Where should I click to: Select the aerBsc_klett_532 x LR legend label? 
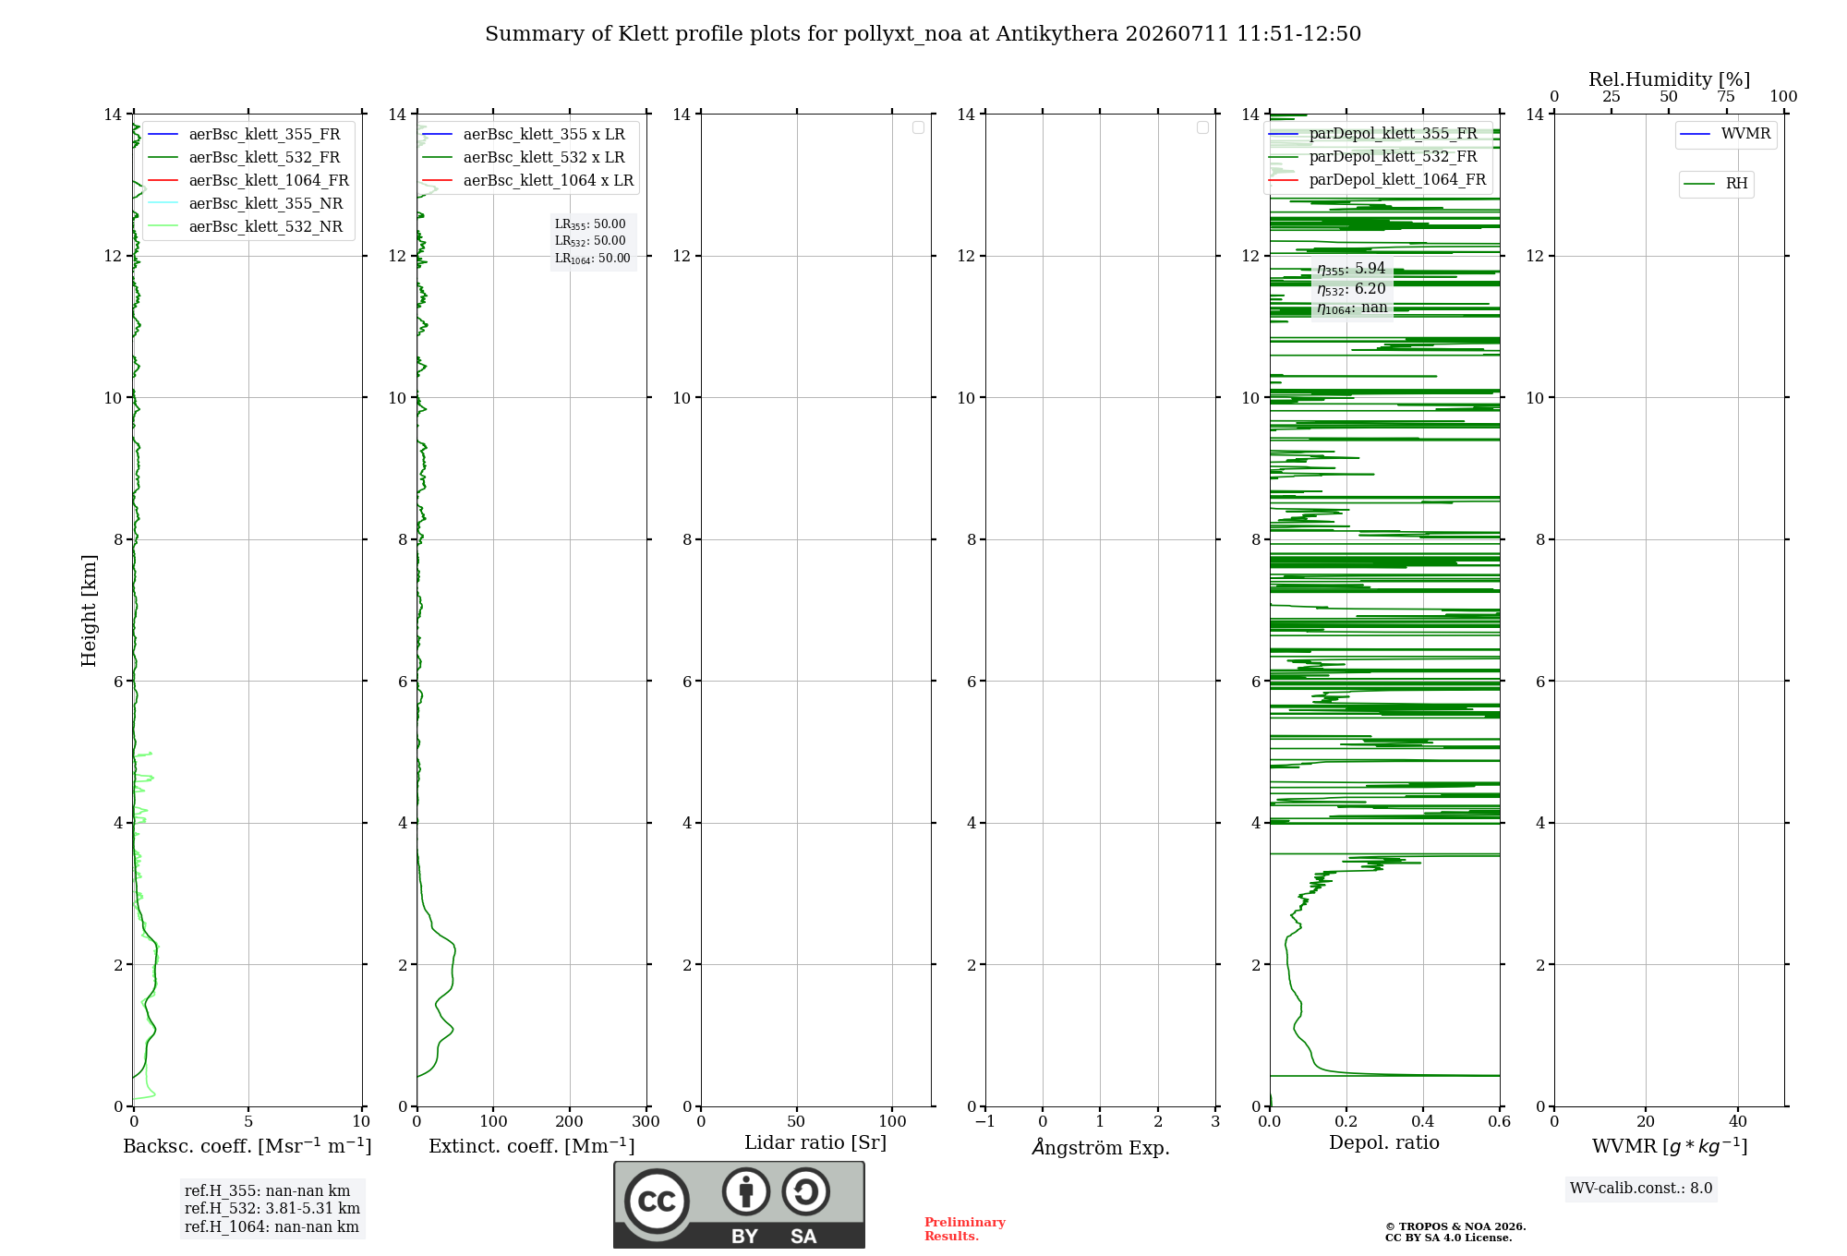click(x=544, y=158)
